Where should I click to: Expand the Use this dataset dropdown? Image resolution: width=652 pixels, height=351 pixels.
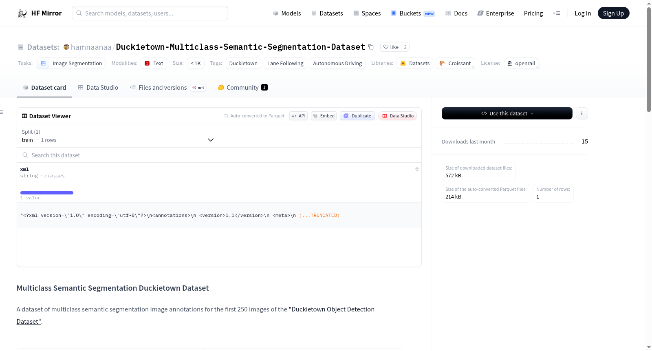pos(507,113)
